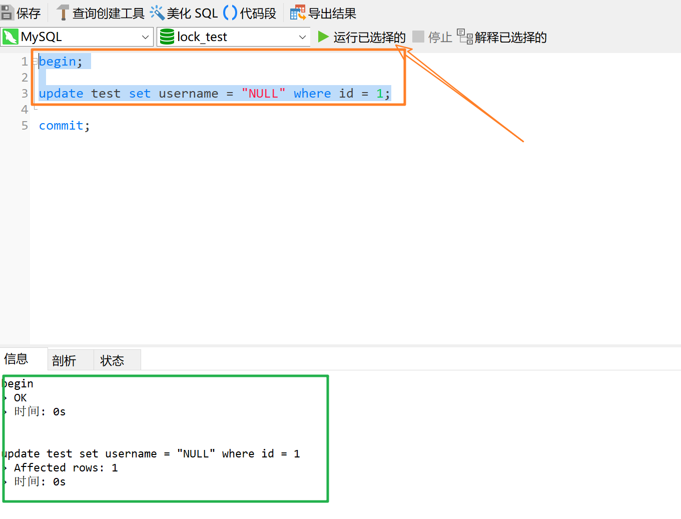
Task: Click the export result table icon
Action: pyautogui.click(x=298, y=13)
